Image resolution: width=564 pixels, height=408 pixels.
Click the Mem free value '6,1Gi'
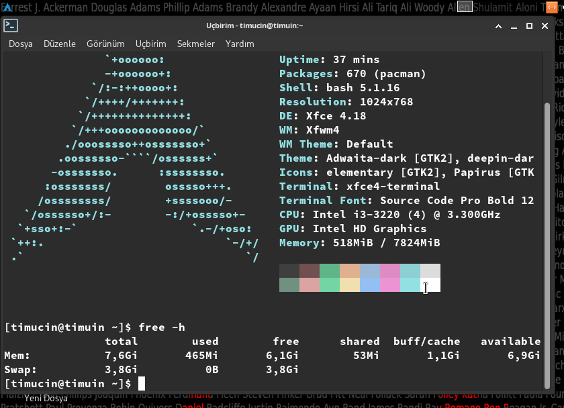[x=282, y=356]
